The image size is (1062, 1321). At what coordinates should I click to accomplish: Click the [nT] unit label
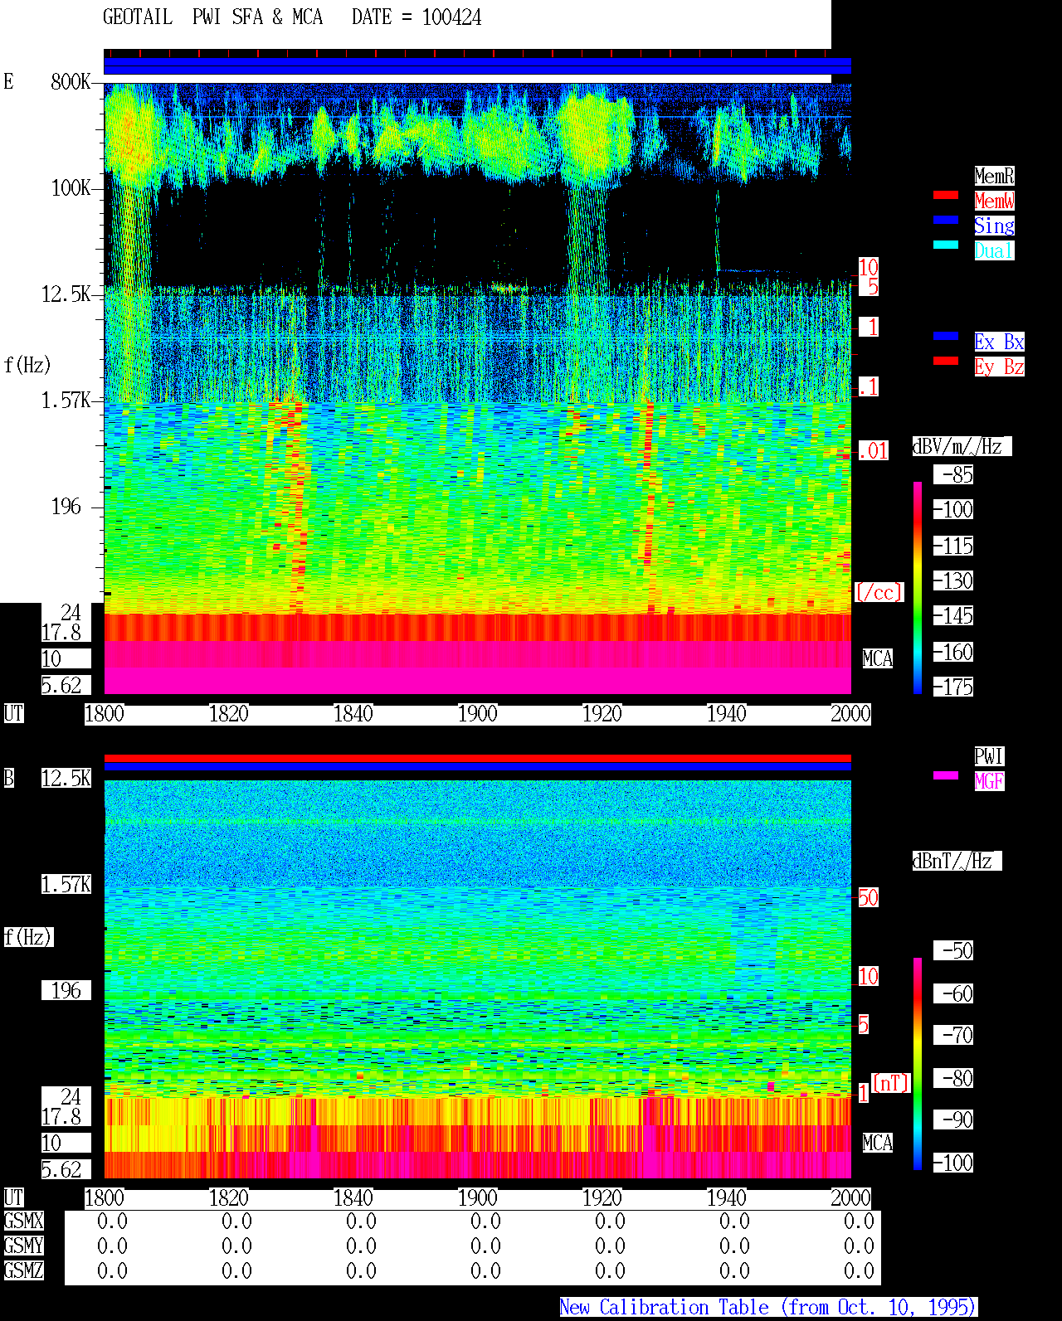890,1083
